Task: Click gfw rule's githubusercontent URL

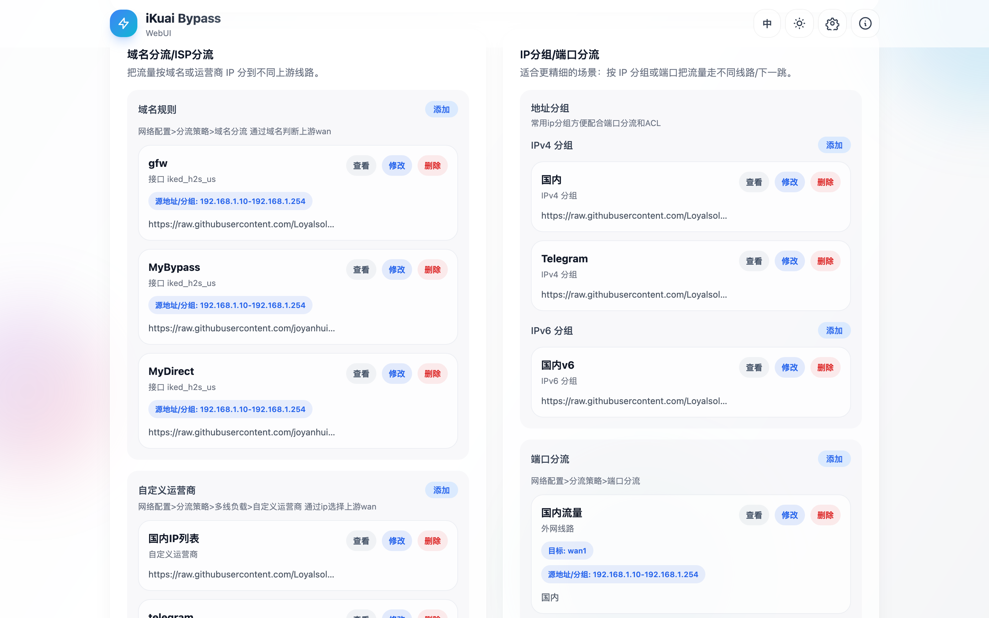Action: pos(241,224)
